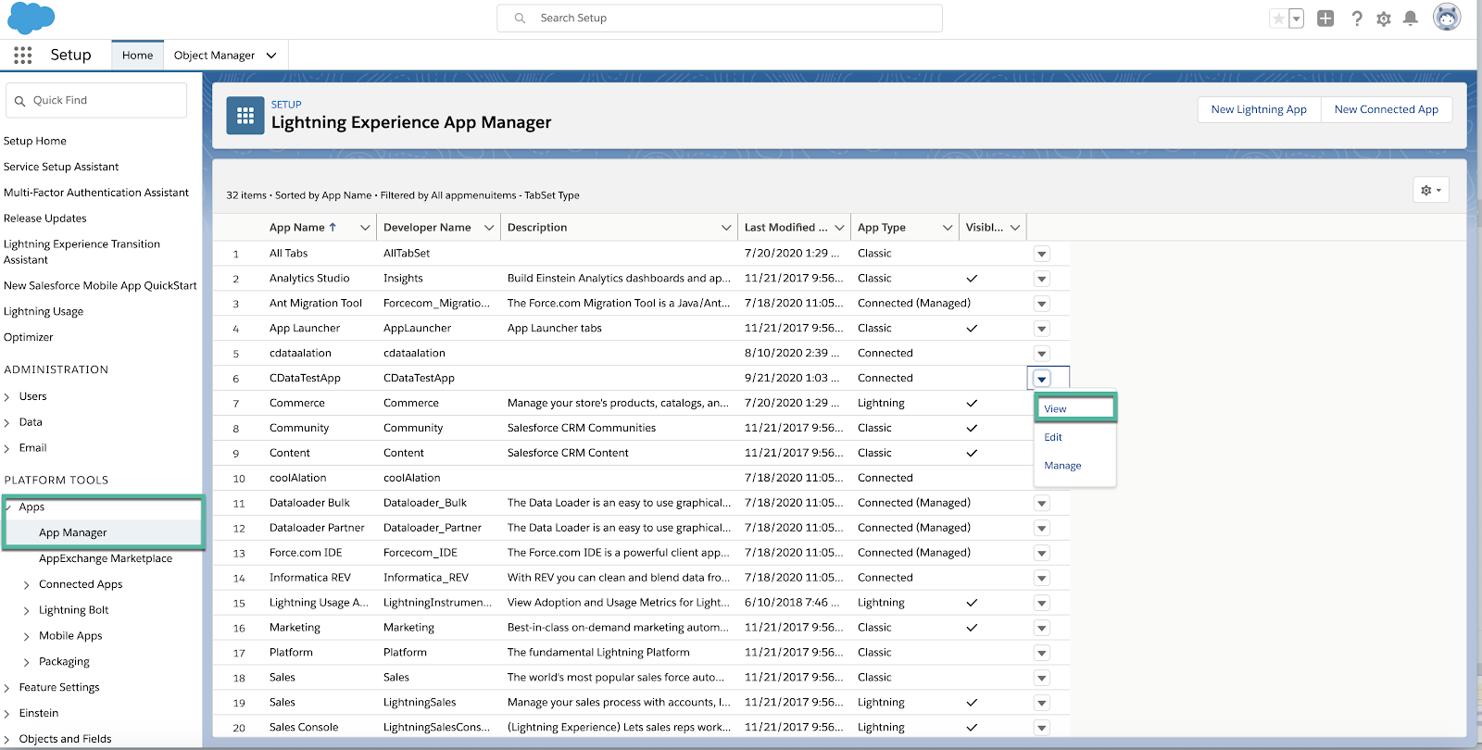Image resolution: width=1482 pixels, height=750 pixels.
Task: Open row actions for App Launcher
Action: [1042, 329]
